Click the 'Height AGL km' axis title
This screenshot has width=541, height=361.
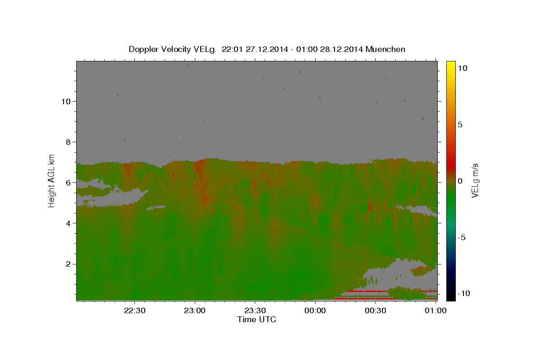[x=52, y=180]
